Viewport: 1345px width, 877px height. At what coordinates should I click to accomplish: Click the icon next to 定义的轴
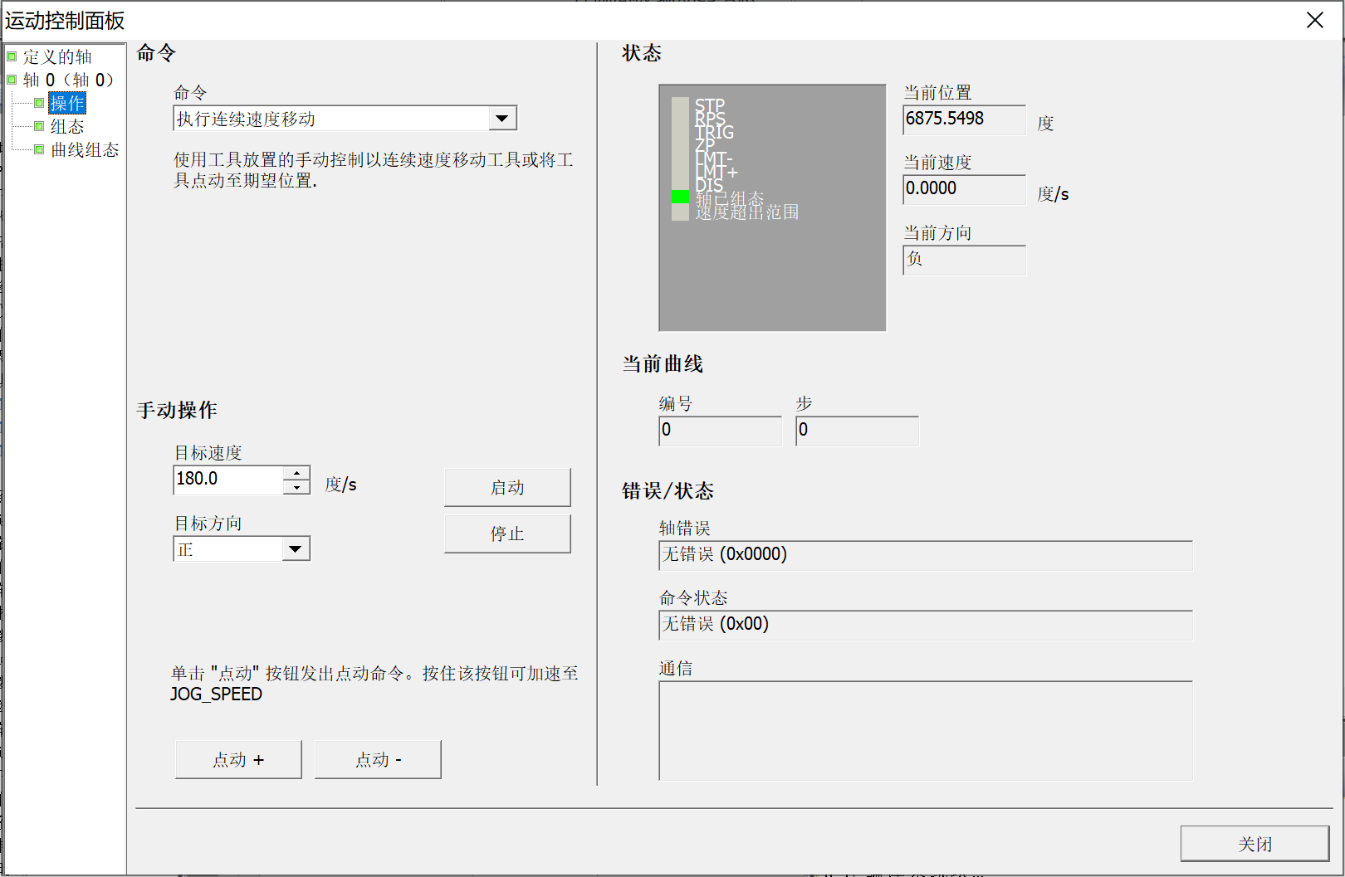pyautogui.click(x=12, y=56)
